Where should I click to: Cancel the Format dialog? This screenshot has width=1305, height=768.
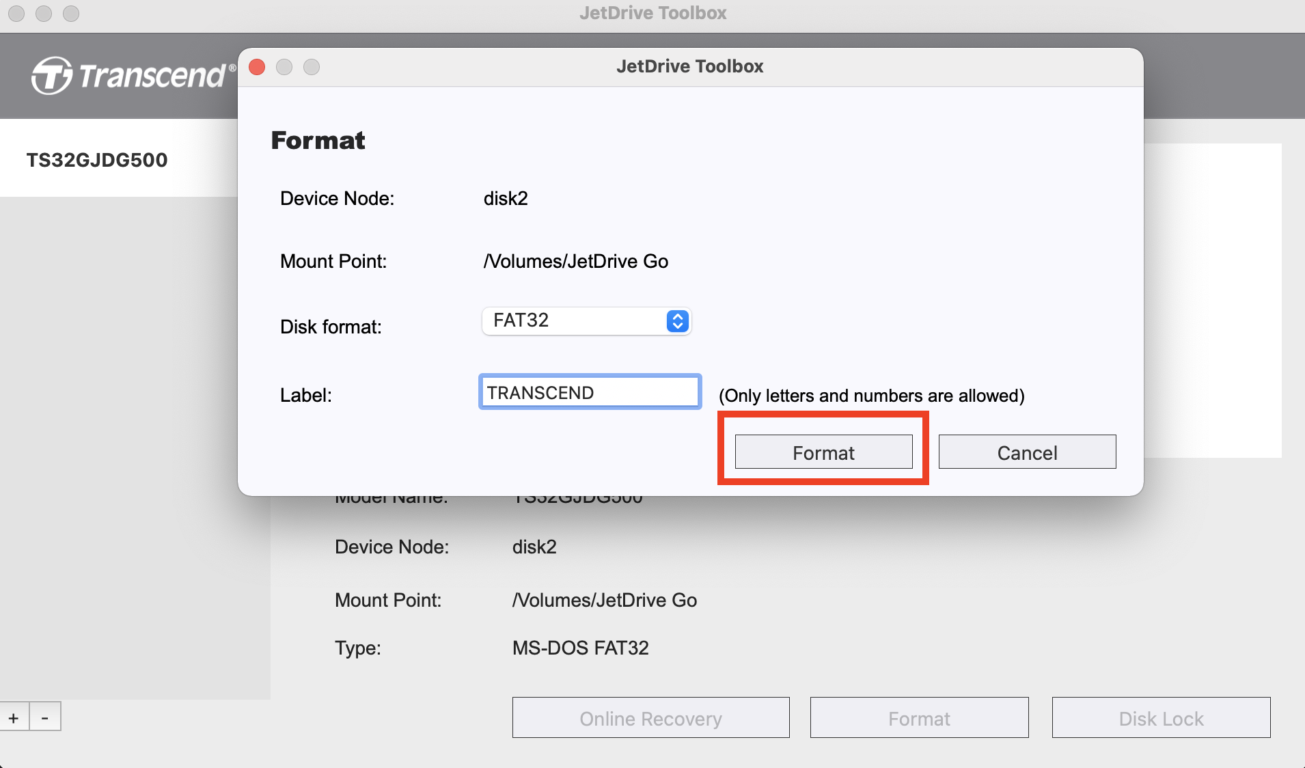coord(1027,452)
